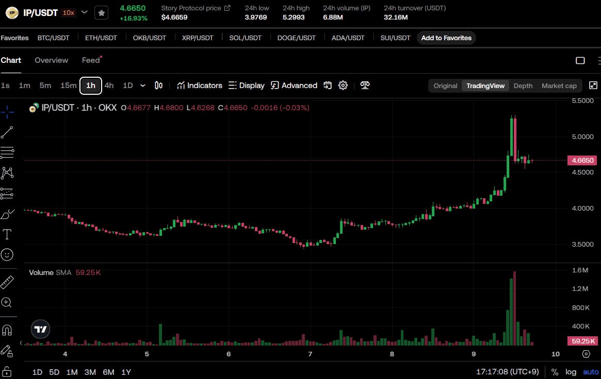This screenshot has width=601, height=379.
Task: Switch to the Chart tab
Action: [11, 60]
